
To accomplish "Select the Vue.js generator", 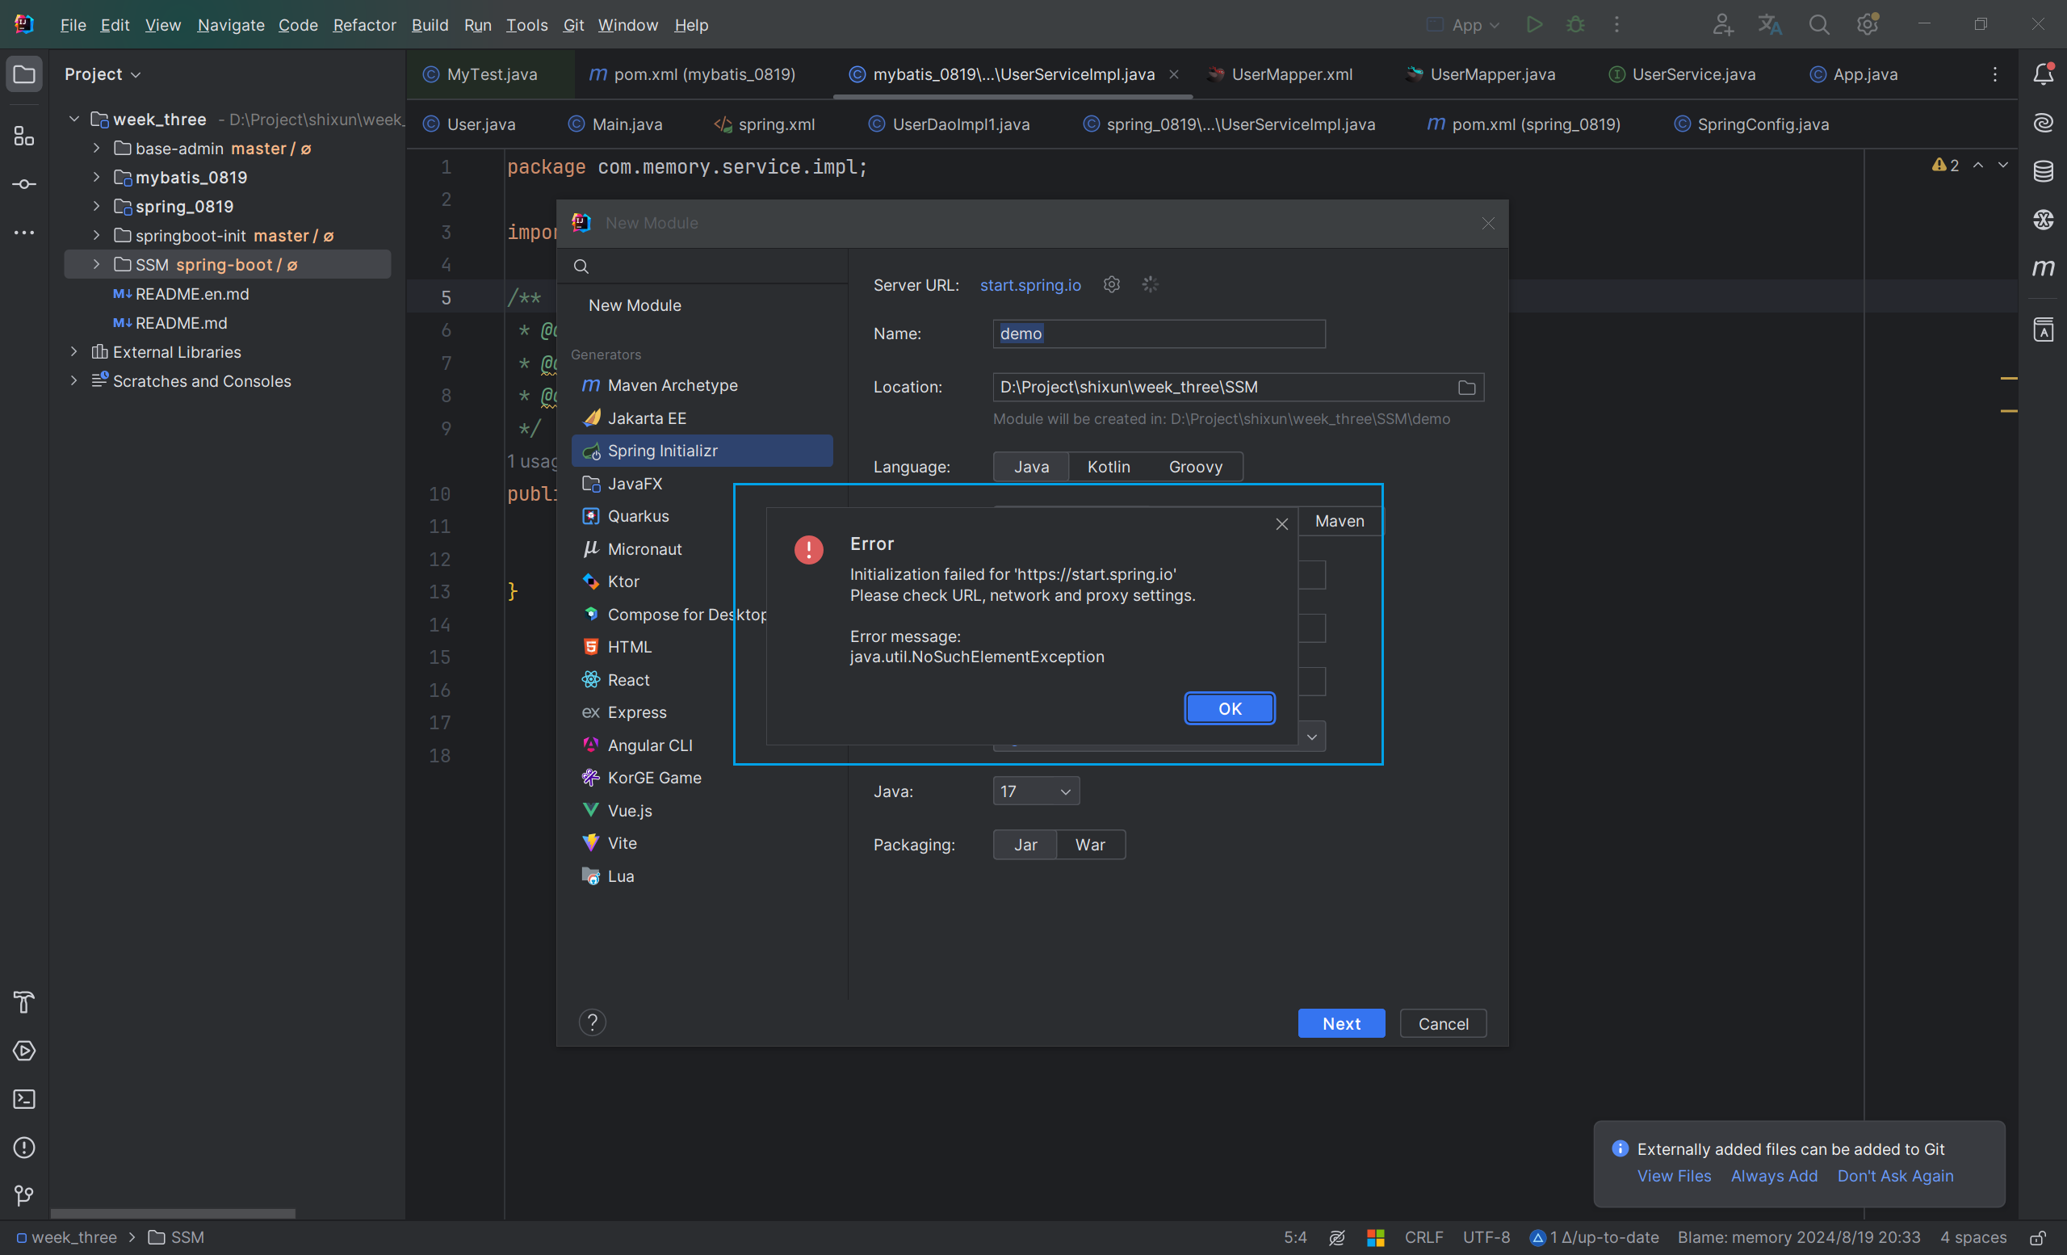I will [702, 810].
